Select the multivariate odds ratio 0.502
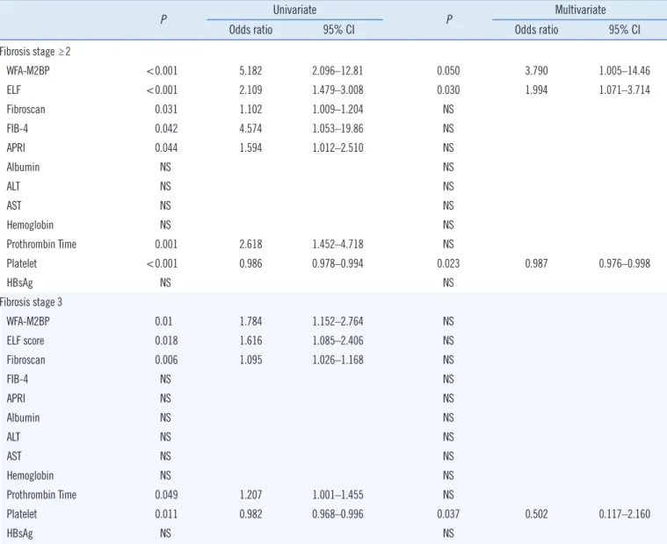This screenshot has width=667, height=544. [x=536, y=514]
